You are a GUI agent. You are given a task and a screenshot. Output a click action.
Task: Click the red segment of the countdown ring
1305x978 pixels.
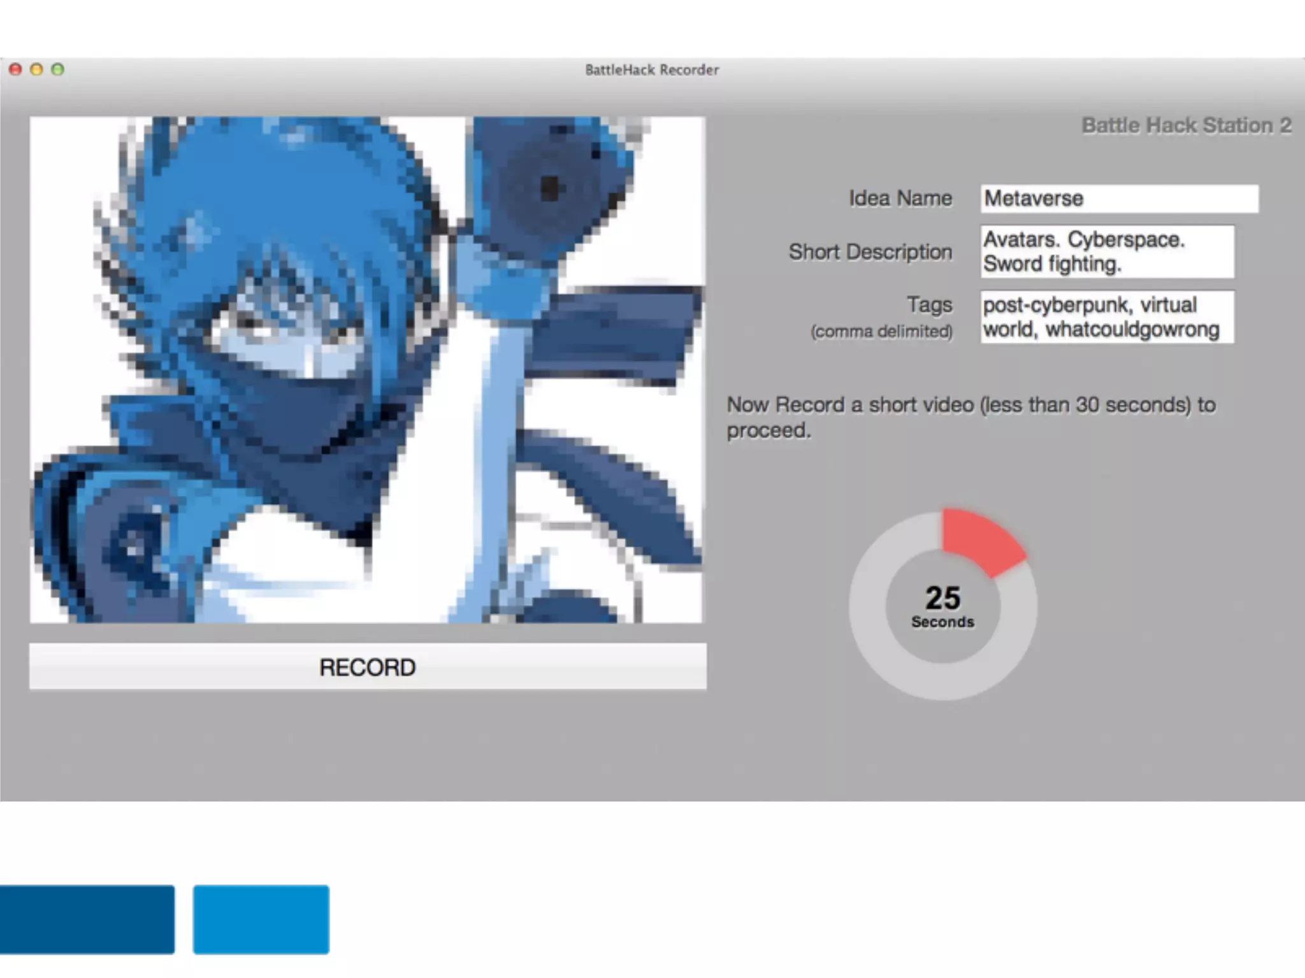point(980,540)
